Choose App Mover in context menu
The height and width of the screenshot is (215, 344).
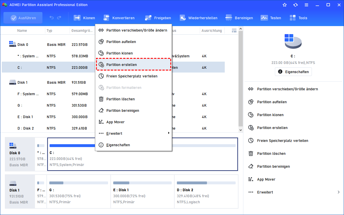coord(133,122)
